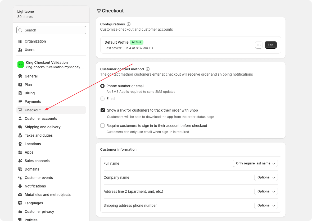
Task: Click the Sales channels icon
Action: [x=20, y=161]
